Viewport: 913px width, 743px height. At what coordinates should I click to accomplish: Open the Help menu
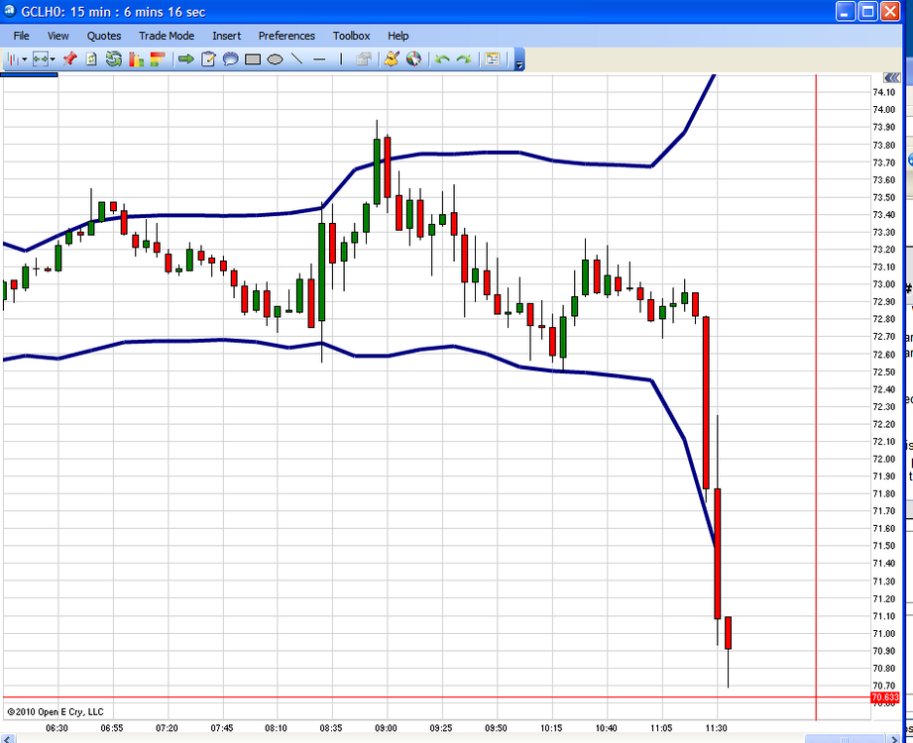[x=398, y=36]
